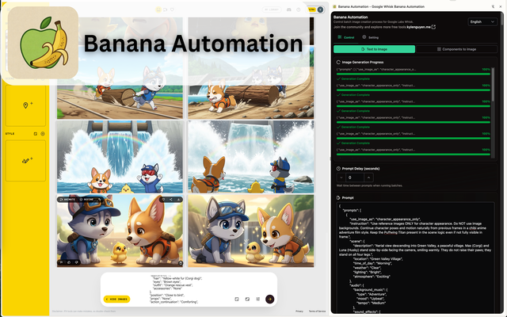Click the round icon at hovered image's corner
The width and height of the screenshot is (507, 317).
[181, 262]
